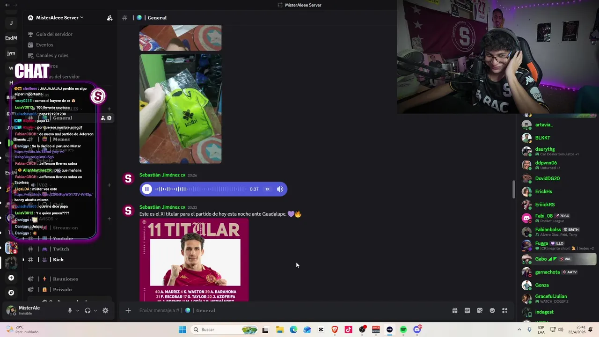This screenshot has width=599, height=337.
Task: Open the attachment plus button
Action: pyautogui.click(x=128, y=310)
